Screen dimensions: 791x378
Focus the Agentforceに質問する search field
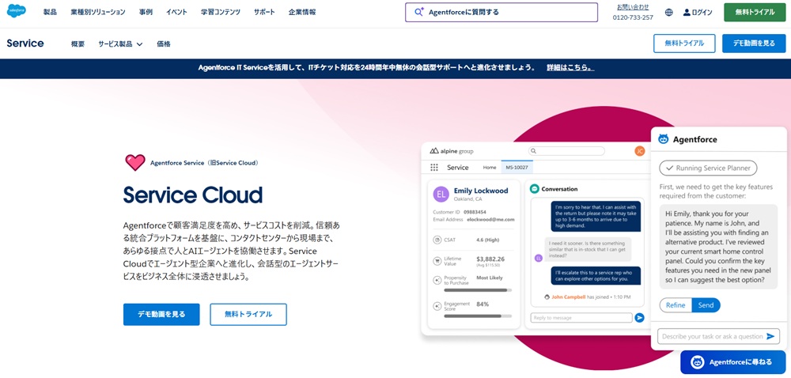click(501, 12)
